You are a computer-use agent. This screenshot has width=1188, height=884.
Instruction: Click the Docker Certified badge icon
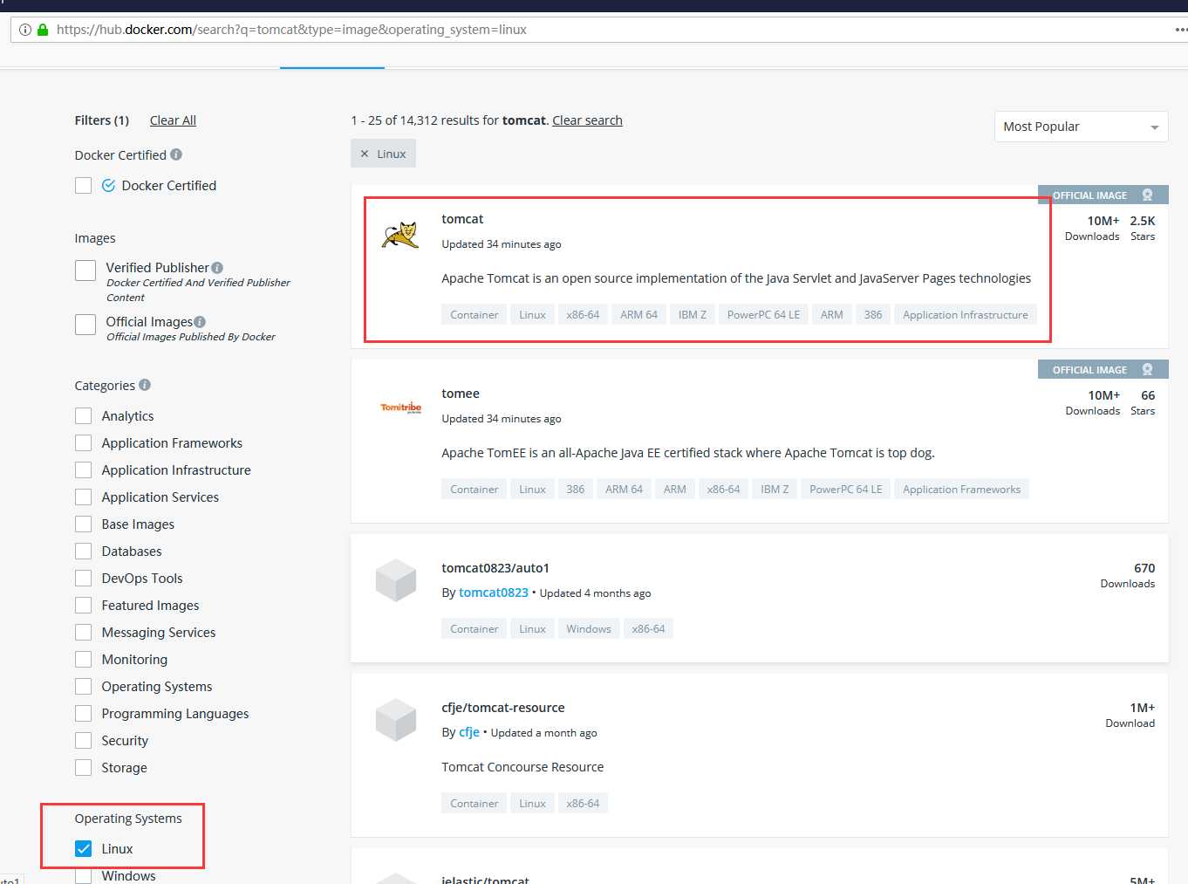tap(109, 185)
